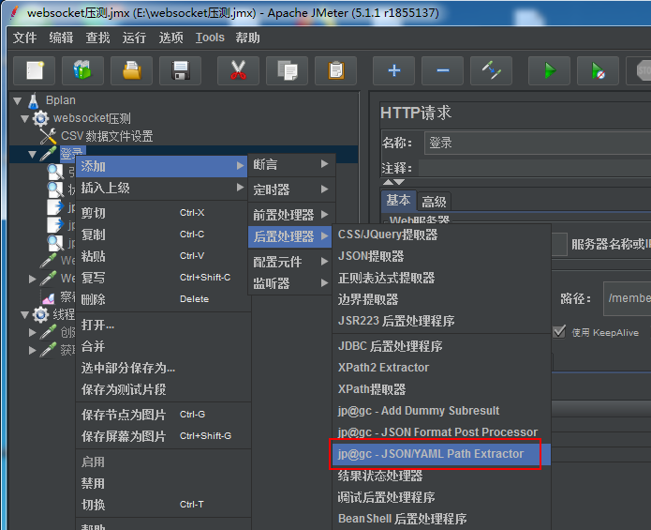Viewport: 651px width, 530px height.
Task: Select 边界提取器 menu entry
Action: point(442,299)
